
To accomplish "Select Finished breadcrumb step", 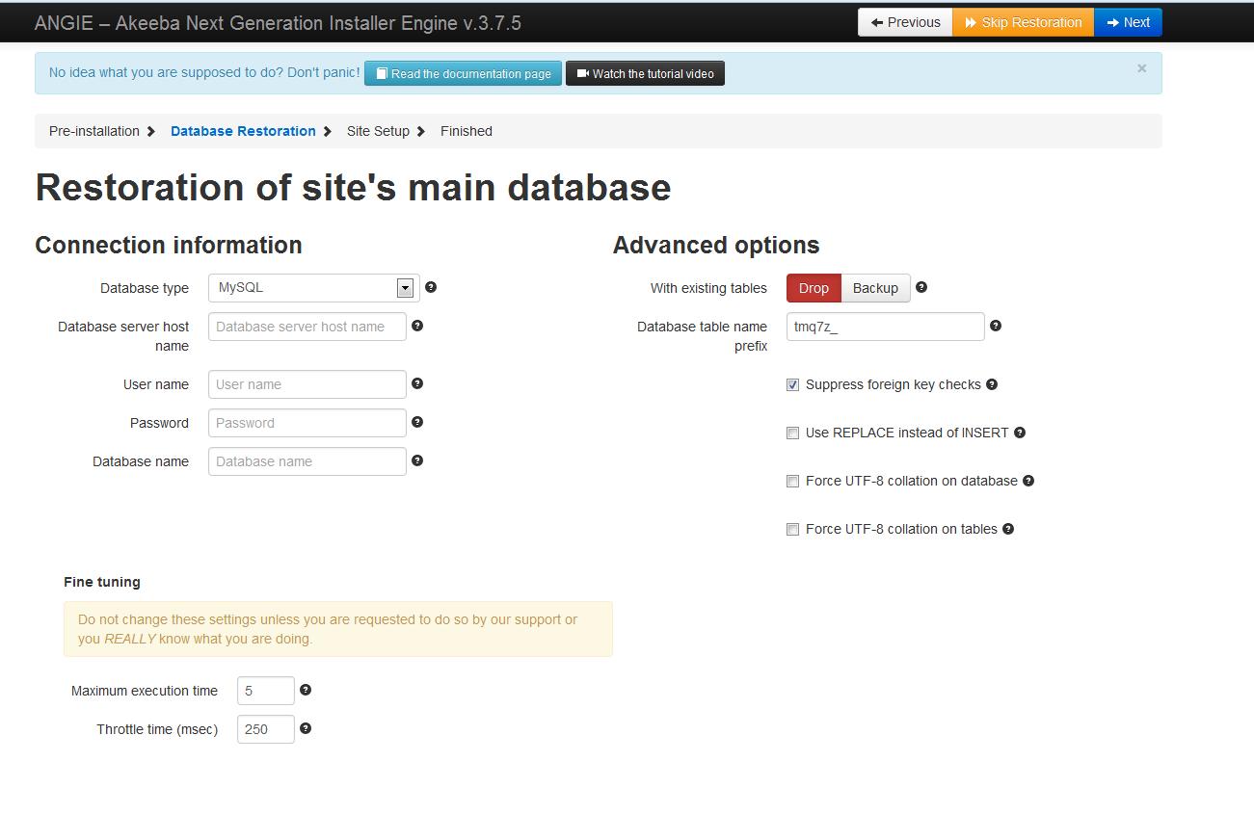I will [467, 131].
